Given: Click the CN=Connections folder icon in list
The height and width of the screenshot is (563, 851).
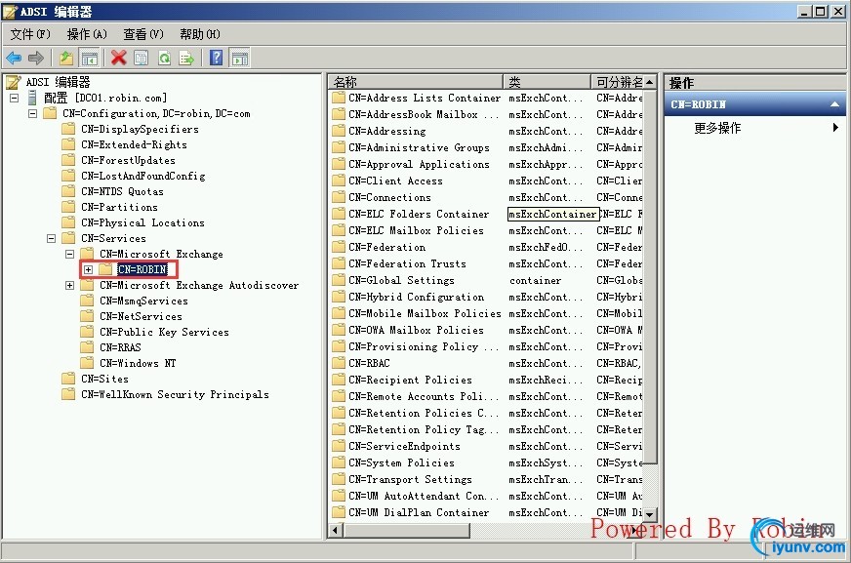Looking at the screenshot, I should (x=339, y=197).
